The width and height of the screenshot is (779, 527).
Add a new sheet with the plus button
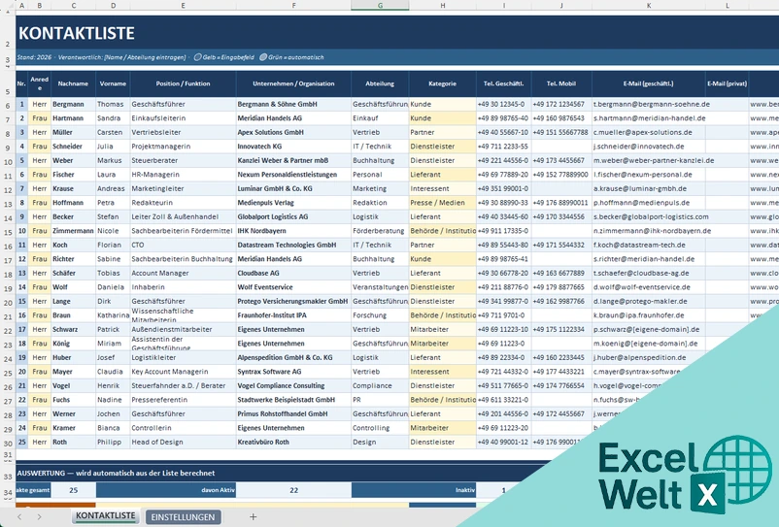[x=253, y=516]
